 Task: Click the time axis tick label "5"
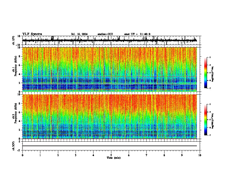[x=111, y=155]
